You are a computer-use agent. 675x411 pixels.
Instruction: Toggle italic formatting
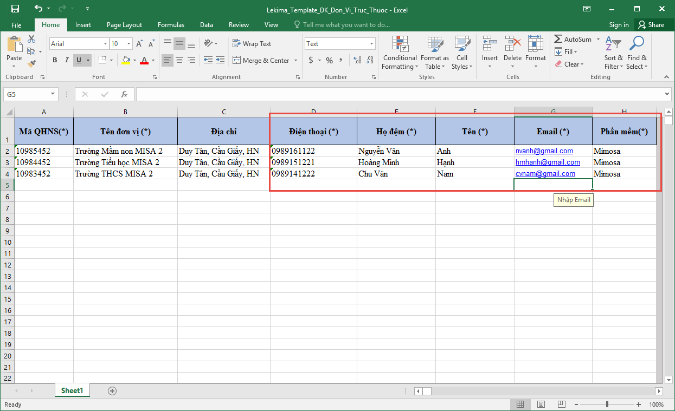coord(67,60)
